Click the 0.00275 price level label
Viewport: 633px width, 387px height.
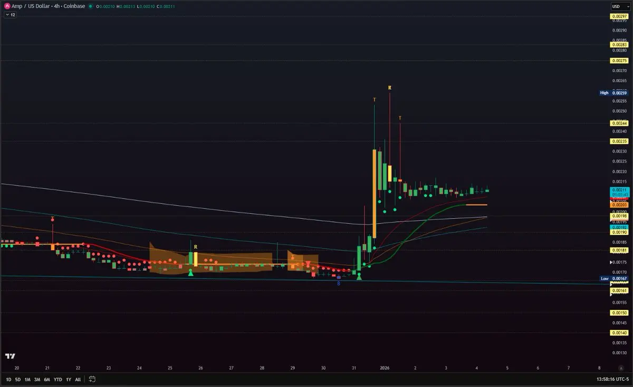point(619,61)
